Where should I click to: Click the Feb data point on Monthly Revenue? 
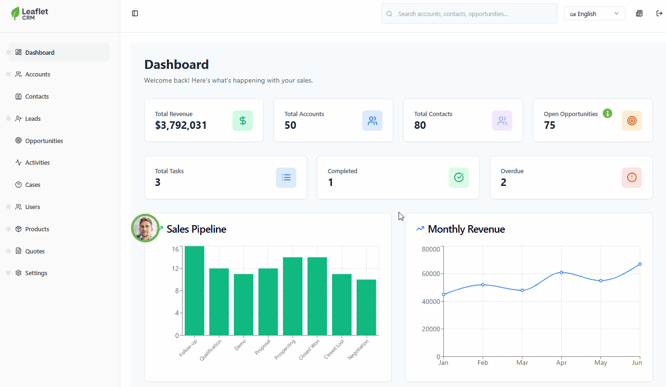tap(483, 285)
